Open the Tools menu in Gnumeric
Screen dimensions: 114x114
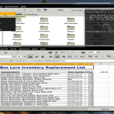13,49
